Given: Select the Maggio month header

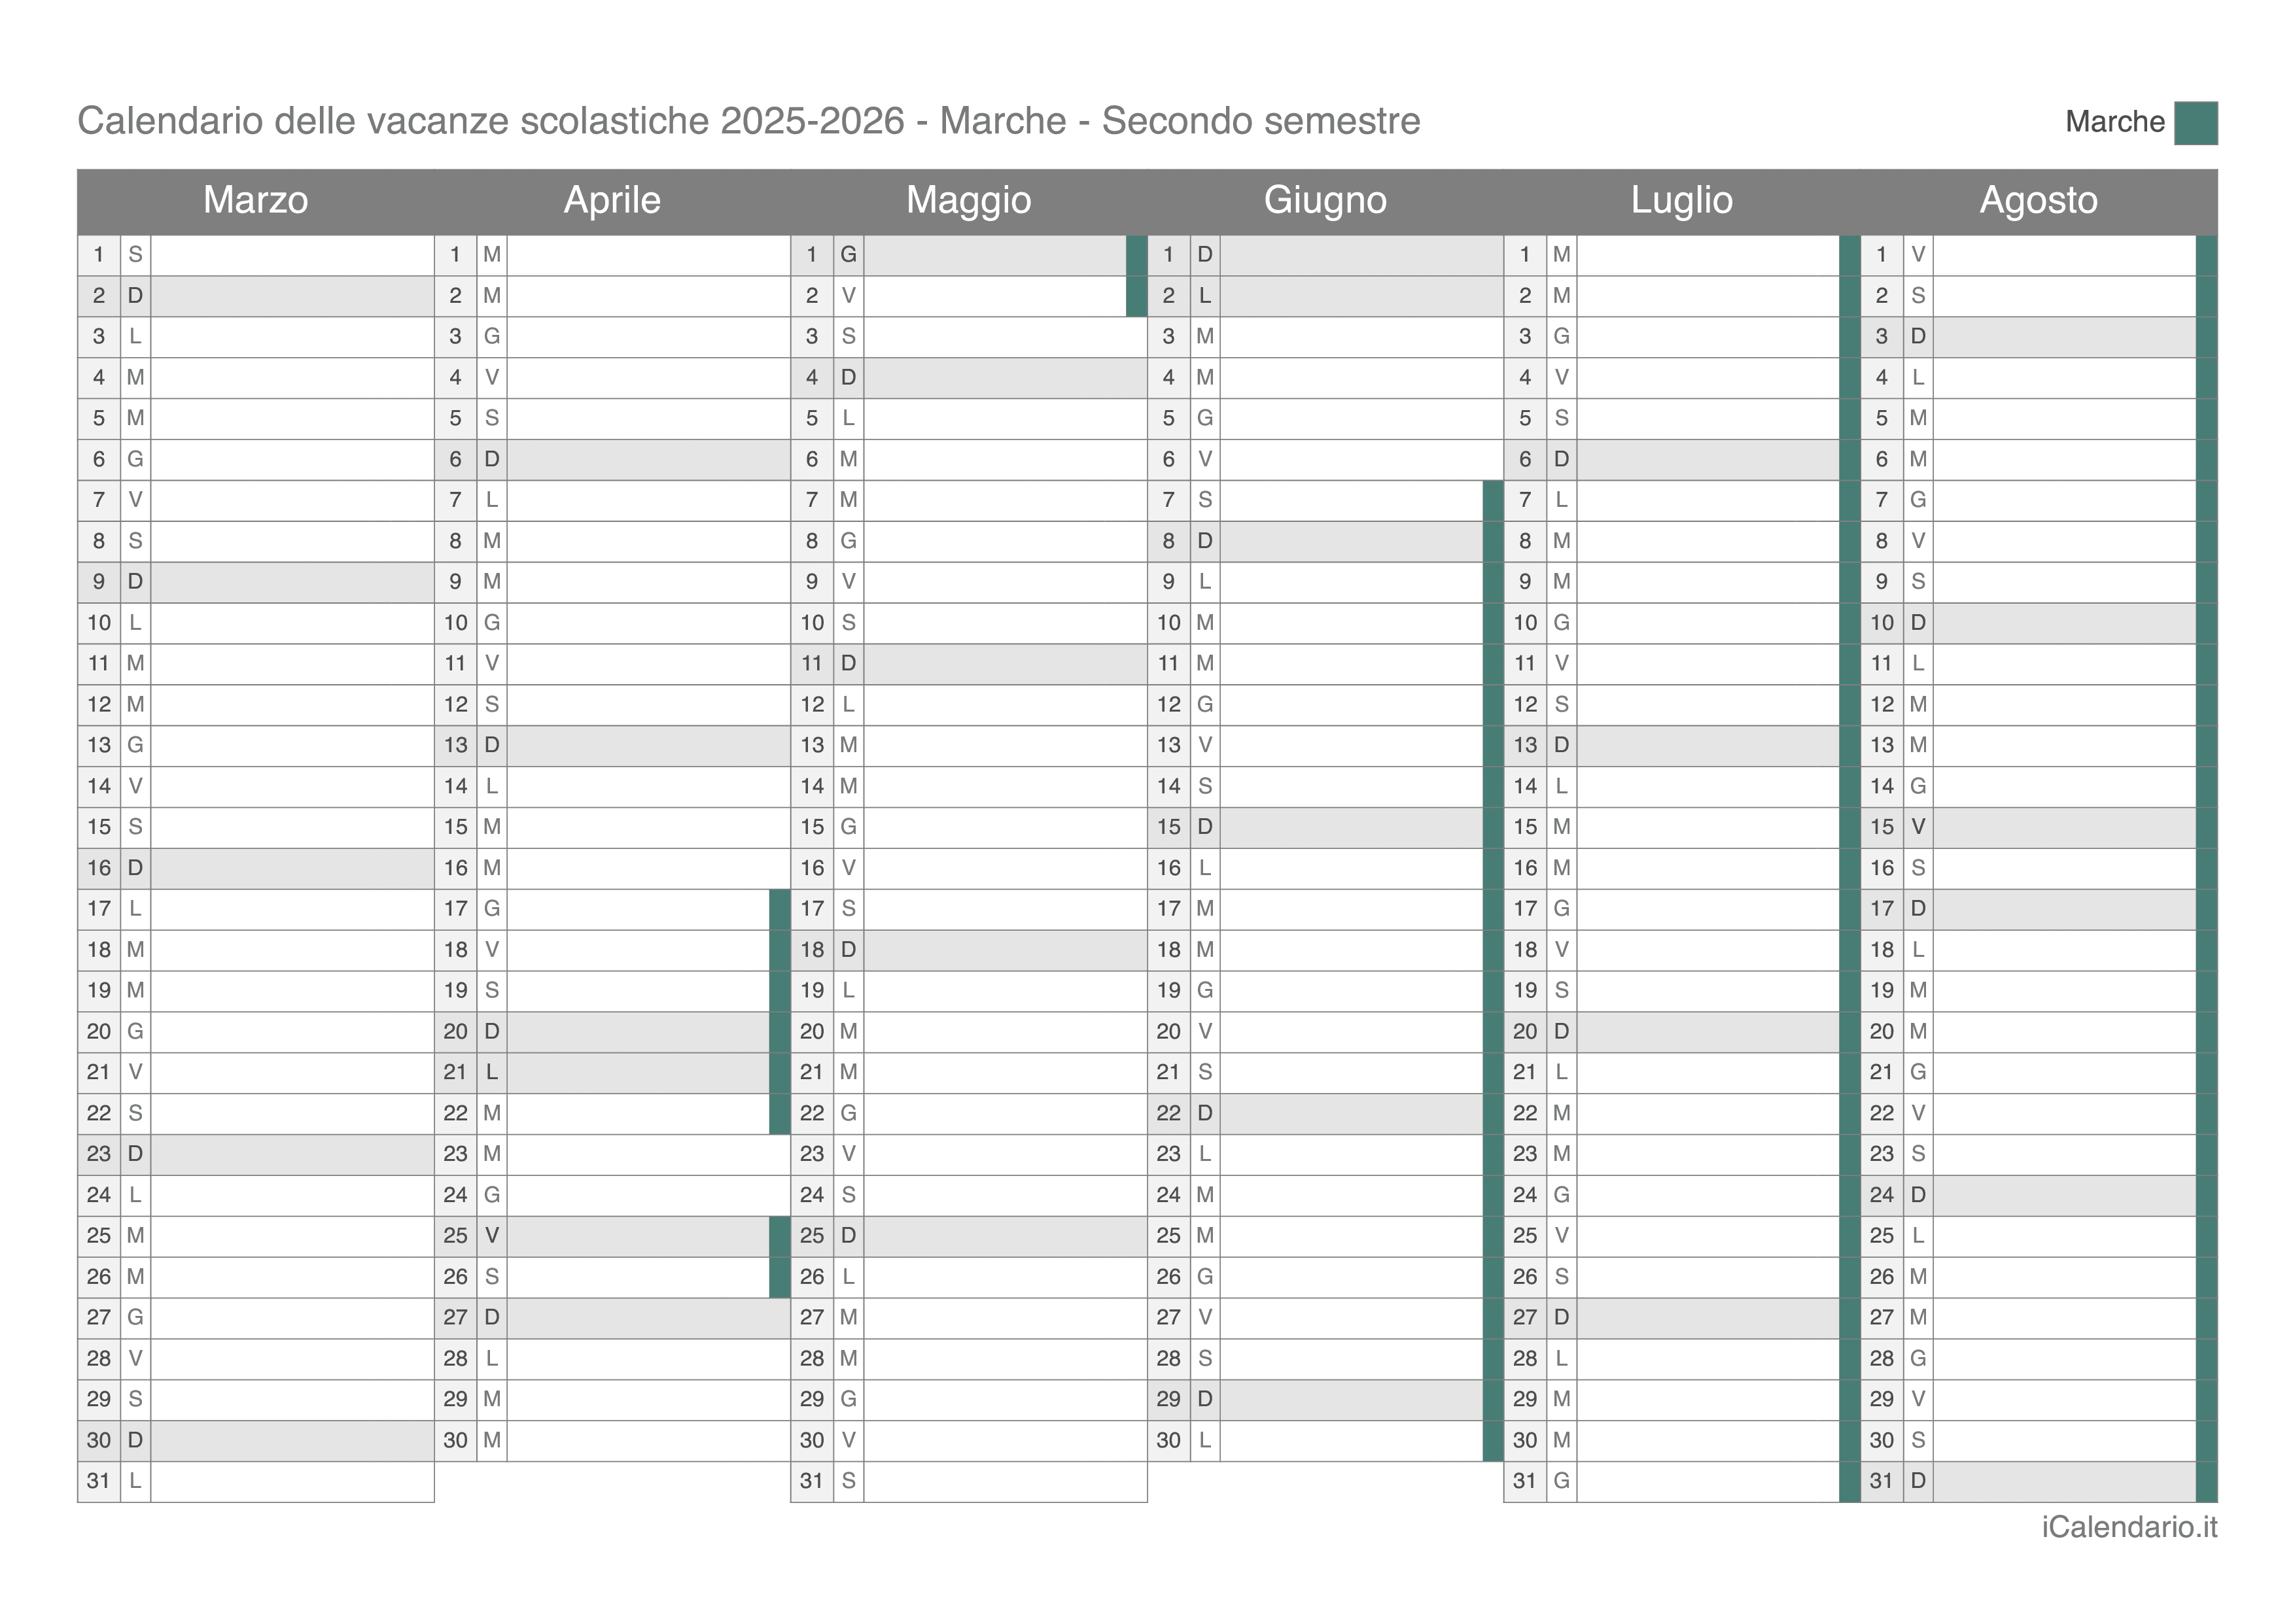Looking at the screenshot, I should tap(969, 200).
